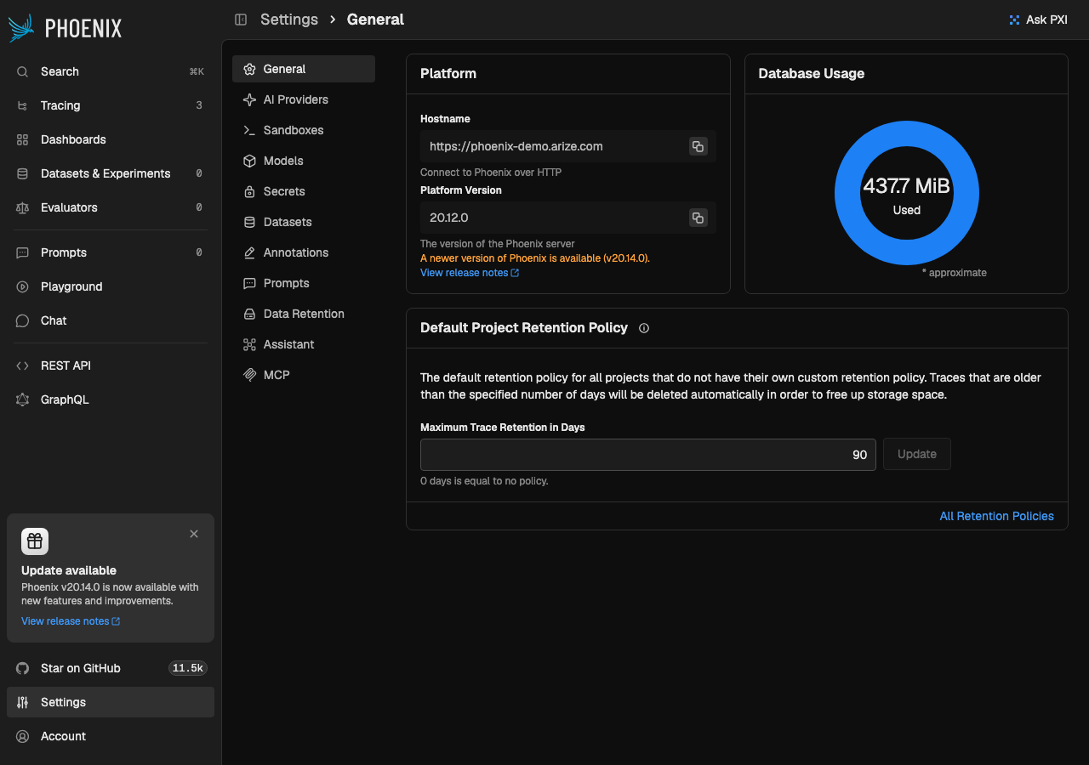Click 'The version of the Phoenix server'
This screenshot has width=1089, height=765.
498,244
